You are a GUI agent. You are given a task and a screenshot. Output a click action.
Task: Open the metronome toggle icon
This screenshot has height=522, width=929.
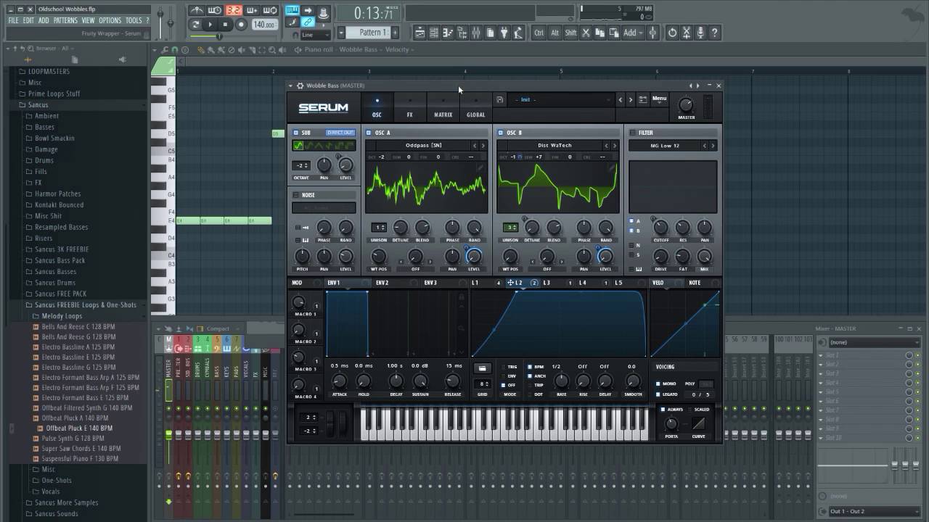click(x=197, y=10)
